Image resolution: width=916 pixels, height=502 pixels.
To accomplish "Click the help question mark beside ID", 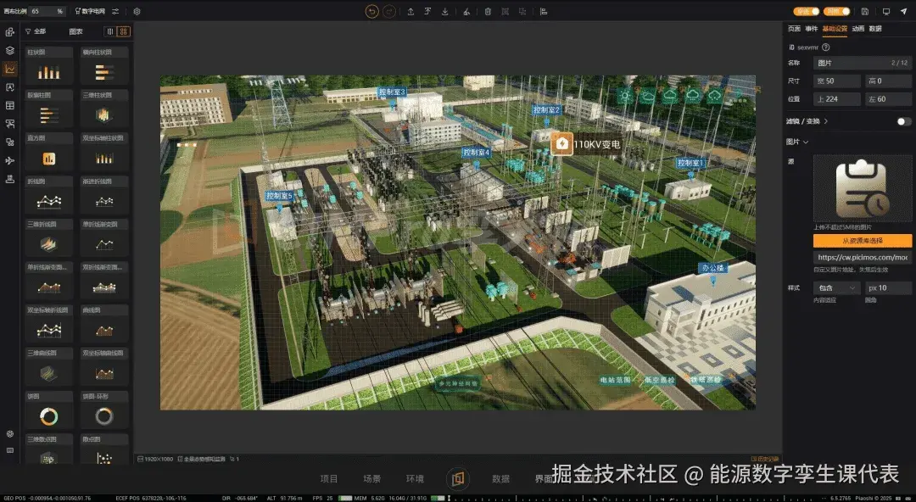I will click(825, 47).
